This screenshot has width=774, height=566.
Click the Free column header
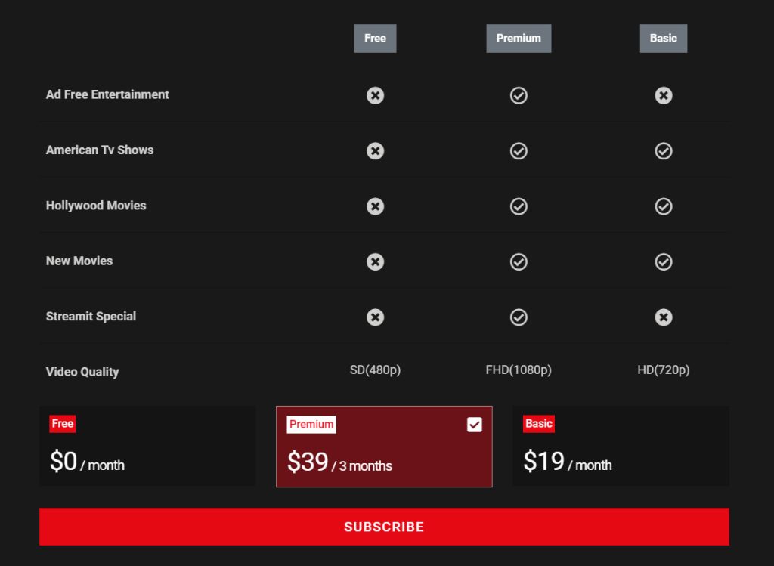tap(375, 39)
